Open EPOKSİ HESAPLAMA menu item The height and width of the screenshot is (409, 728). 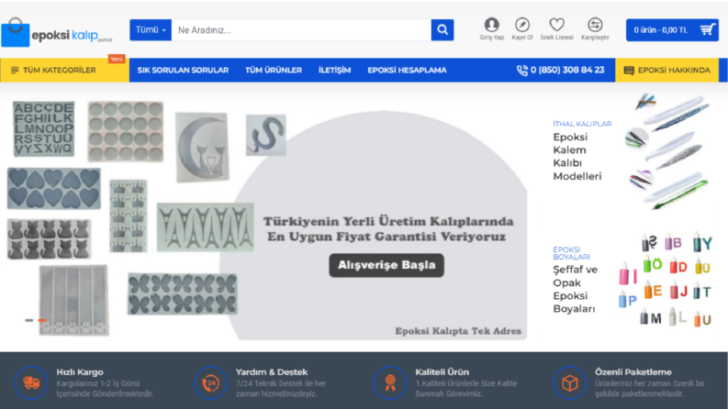click(x=408, y=70)
